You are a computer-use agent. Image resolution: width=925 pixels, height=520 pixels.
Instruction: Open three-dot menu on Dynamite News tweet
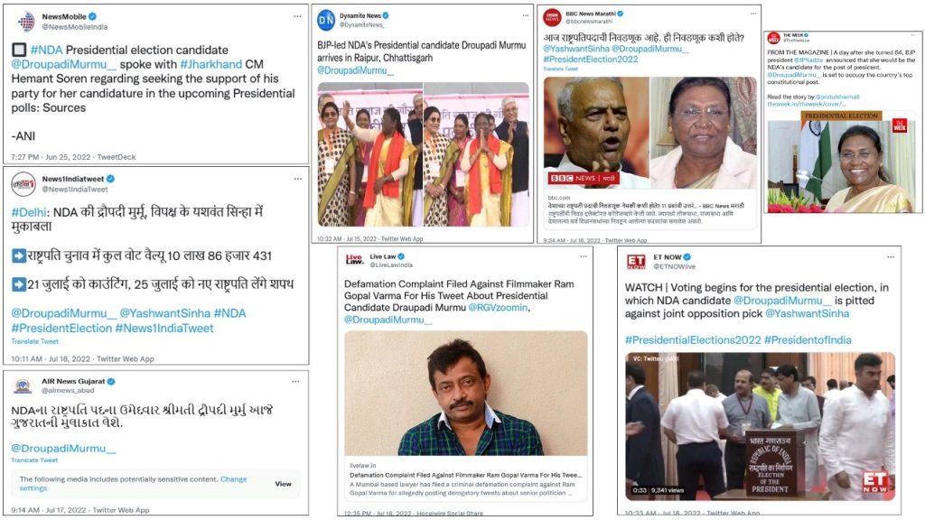point(525,16)
